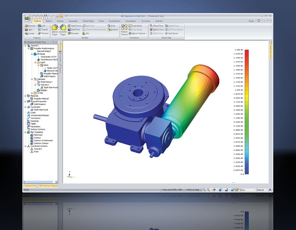296x230 pixels.
Task: Collapse the Mesh node
Action: pyautogui.click(x=38, y=65)
